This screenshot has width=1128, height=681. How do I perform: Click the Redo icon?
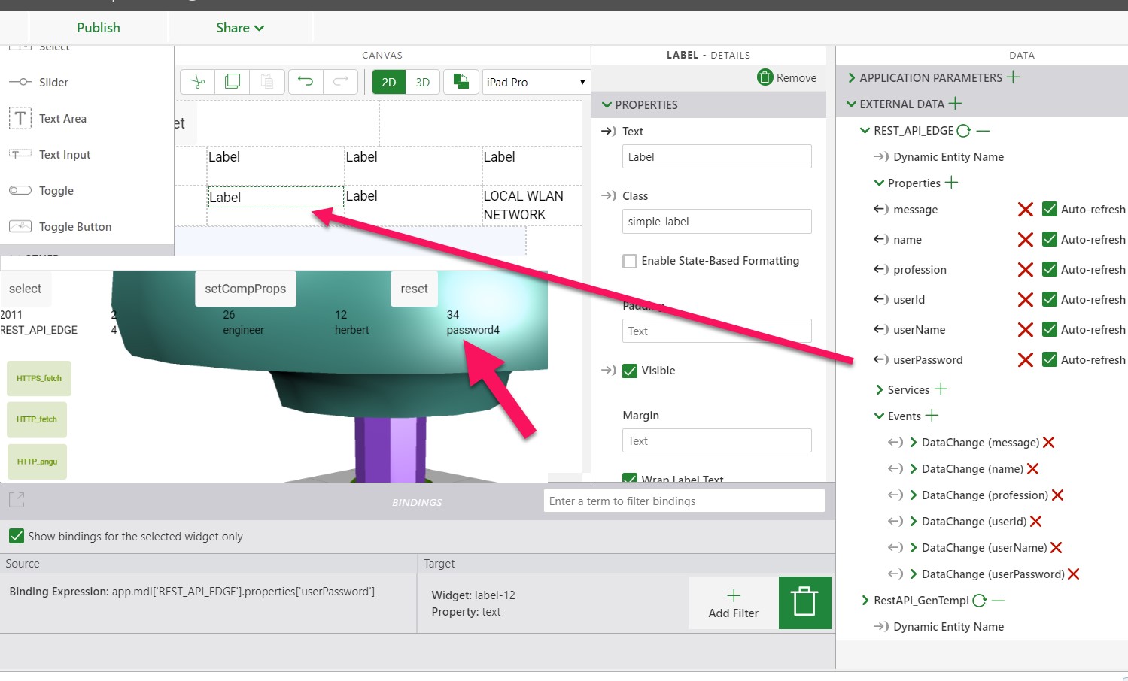[340, 81]
